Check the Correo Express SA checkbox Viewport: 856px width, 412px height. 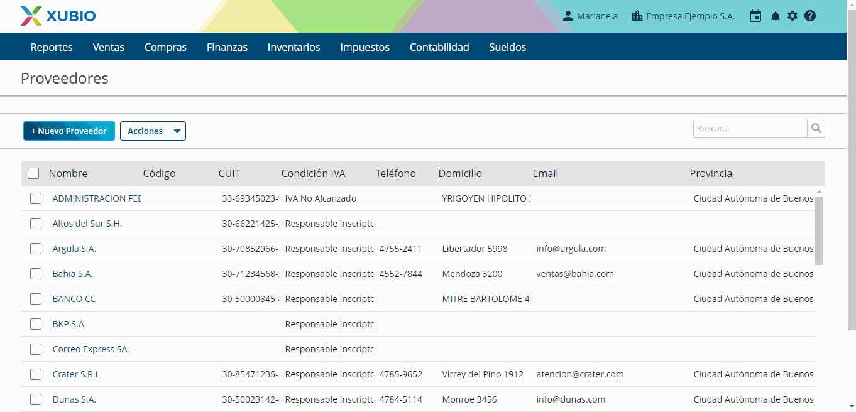point(36,349)
